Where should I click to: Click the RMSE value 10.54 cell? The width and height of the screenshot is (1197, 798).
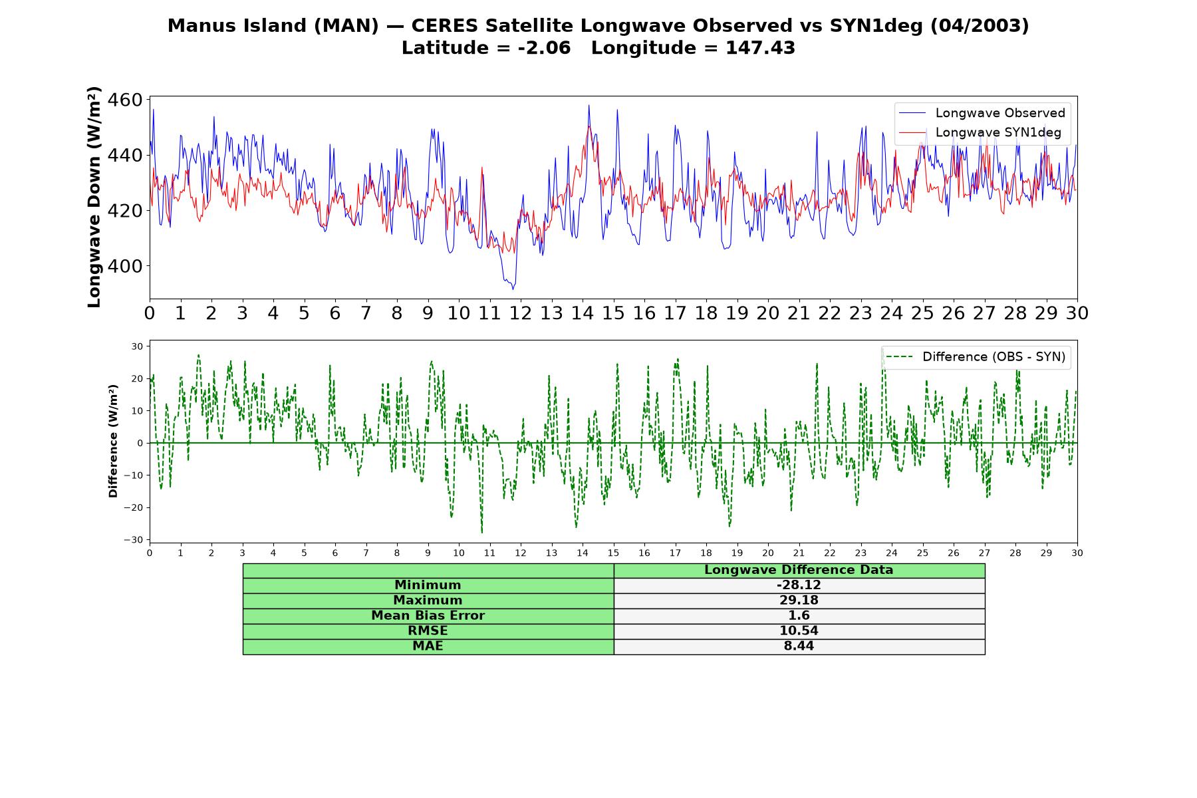pyautogui.click(x=799, y=631)
